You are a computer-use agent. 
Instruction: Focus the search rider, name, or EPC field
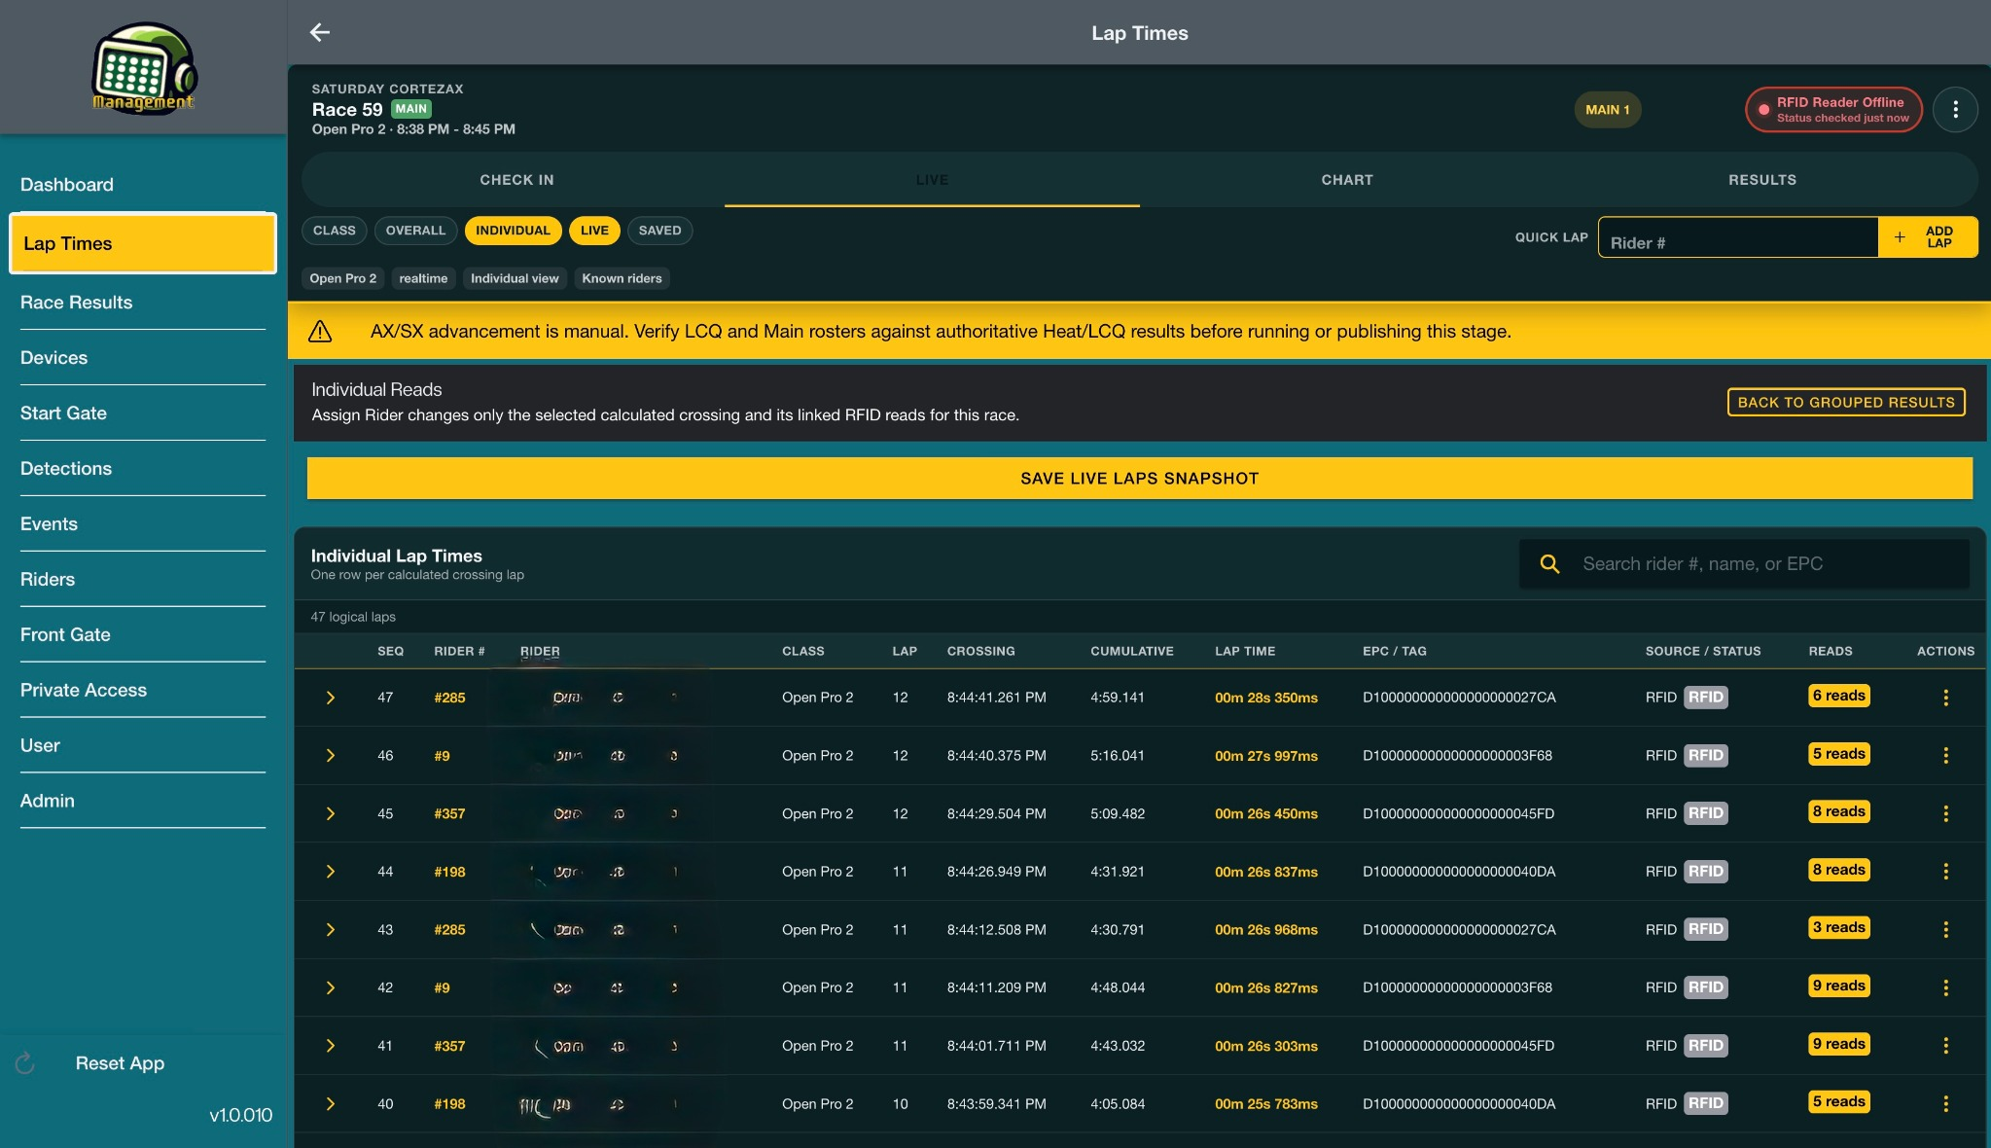(x=1744, y=564)
